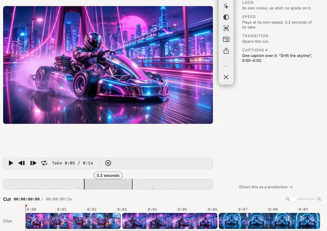Select the first clip in the timeline

tap(73, 221)
